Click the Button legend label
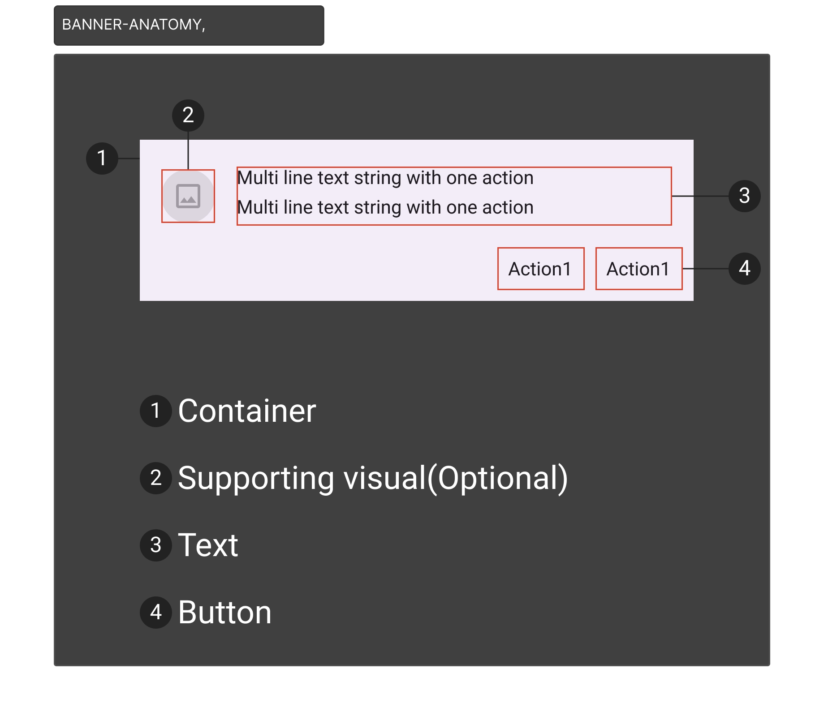The image size is (824, 720). 224,612
